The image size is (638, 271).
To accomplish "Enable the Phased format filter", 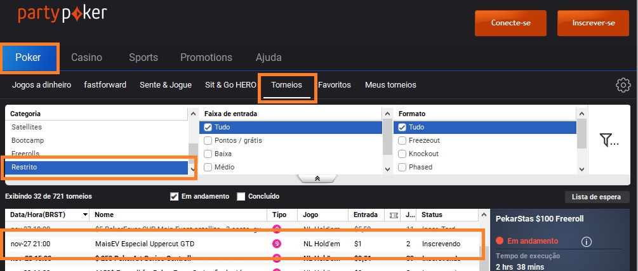I will tap(402, 168).
